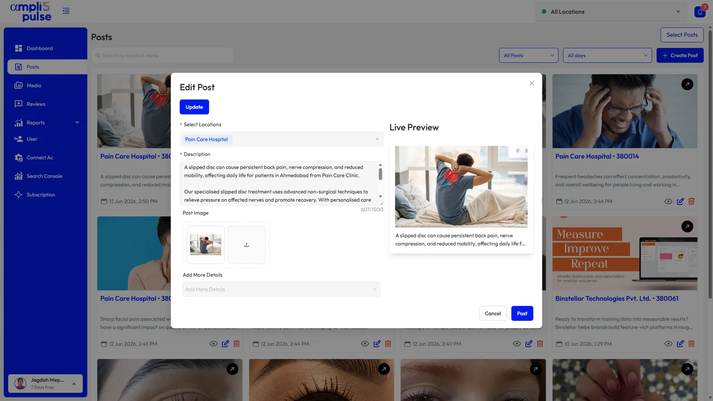Click Cancel in the Edit Post dialog
Image resolution: width=713 pixels, height=401 pixels.
pos(493,314)
